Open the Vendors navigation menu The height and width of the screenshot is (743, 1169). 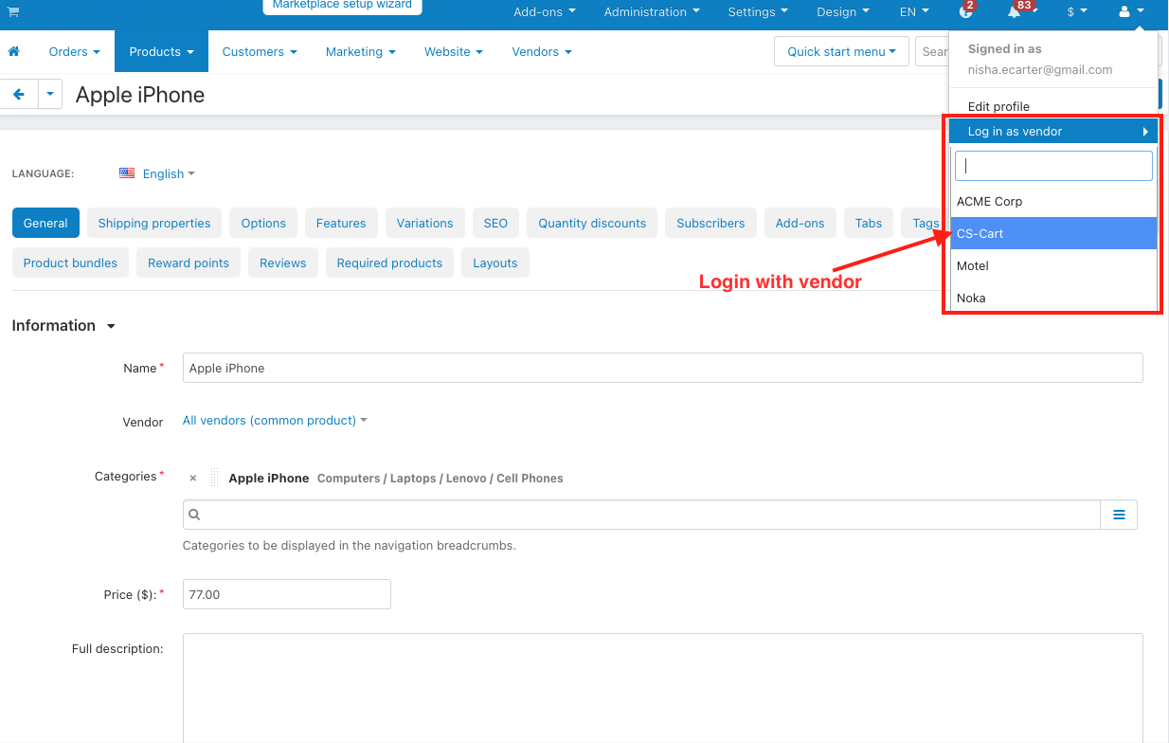point(542,51)
